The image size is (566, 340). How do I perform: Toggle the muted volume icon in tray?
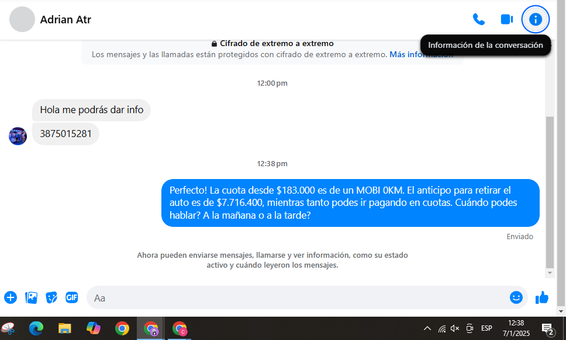pos(455,328)
